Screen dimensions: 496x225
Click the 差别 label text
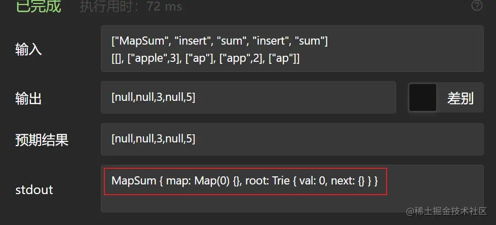460,98
